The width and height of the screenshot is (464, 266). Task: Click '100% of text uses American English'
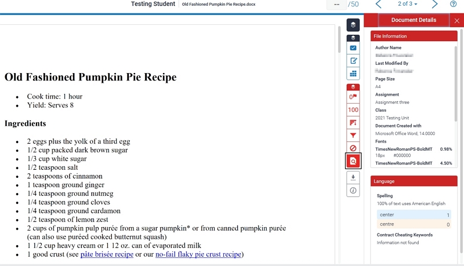(x=411, y=203)
